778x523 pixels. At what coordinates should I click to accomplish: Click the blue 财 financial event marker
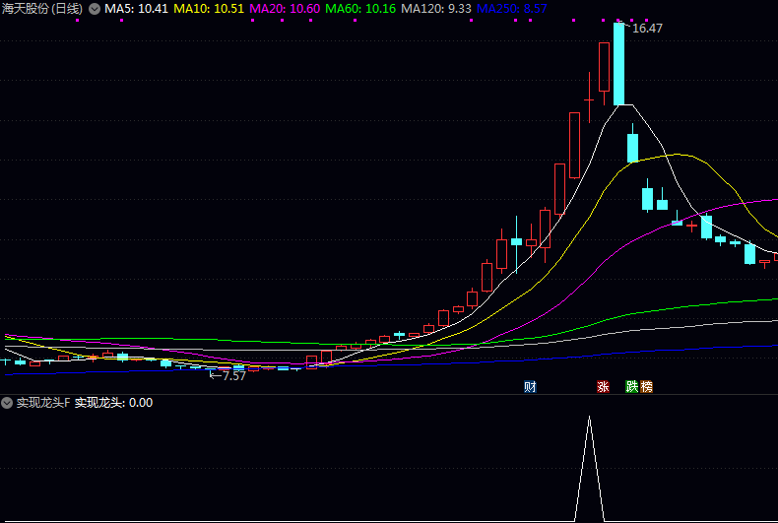530,386
